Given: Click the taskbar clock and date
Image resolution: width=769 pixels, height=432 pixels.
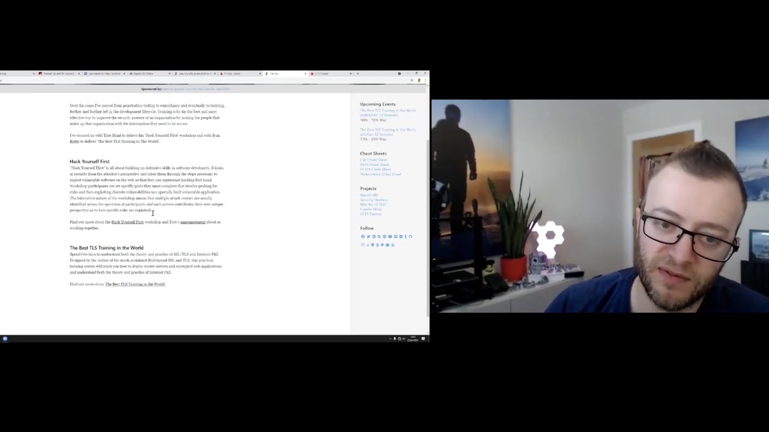Looking at the screenshot, I should tap(413, 338).
